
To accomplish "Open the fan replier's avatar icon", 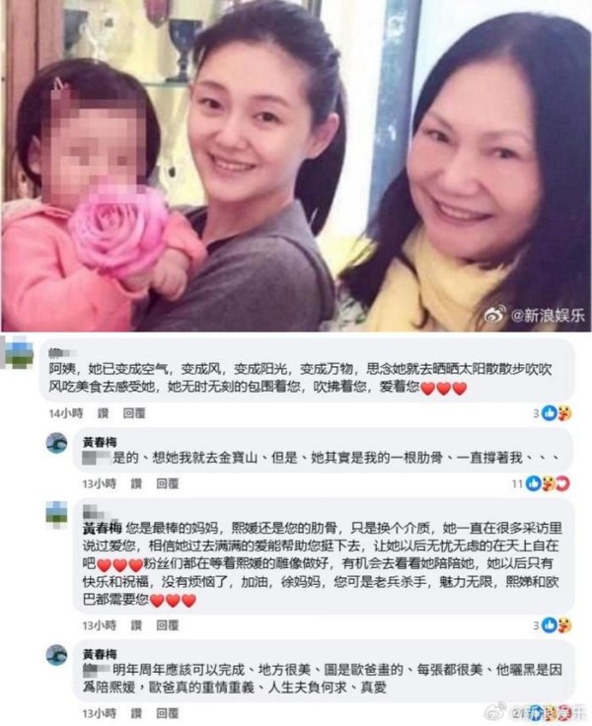I will coord(56,514).
